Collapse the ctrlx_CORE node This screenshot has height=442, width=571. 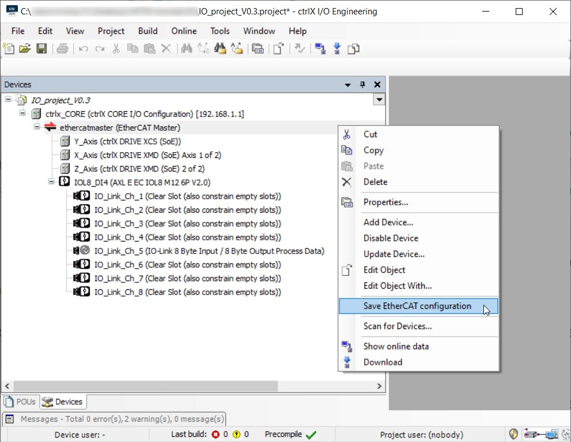22,113
